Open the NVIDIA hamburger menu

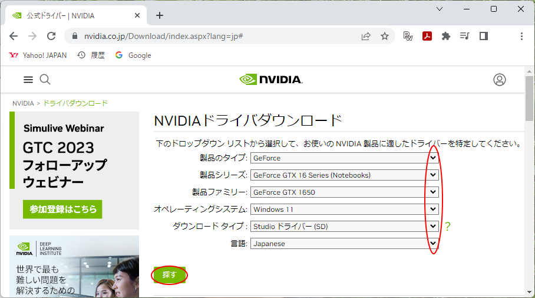point(28,80)
